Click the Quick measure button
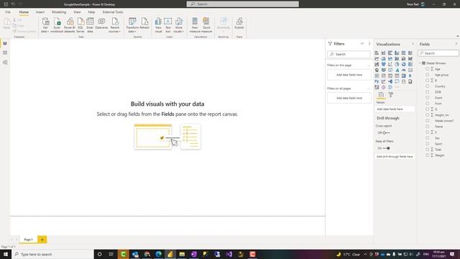Screen dimensions: 460x259 click(206, 25)
